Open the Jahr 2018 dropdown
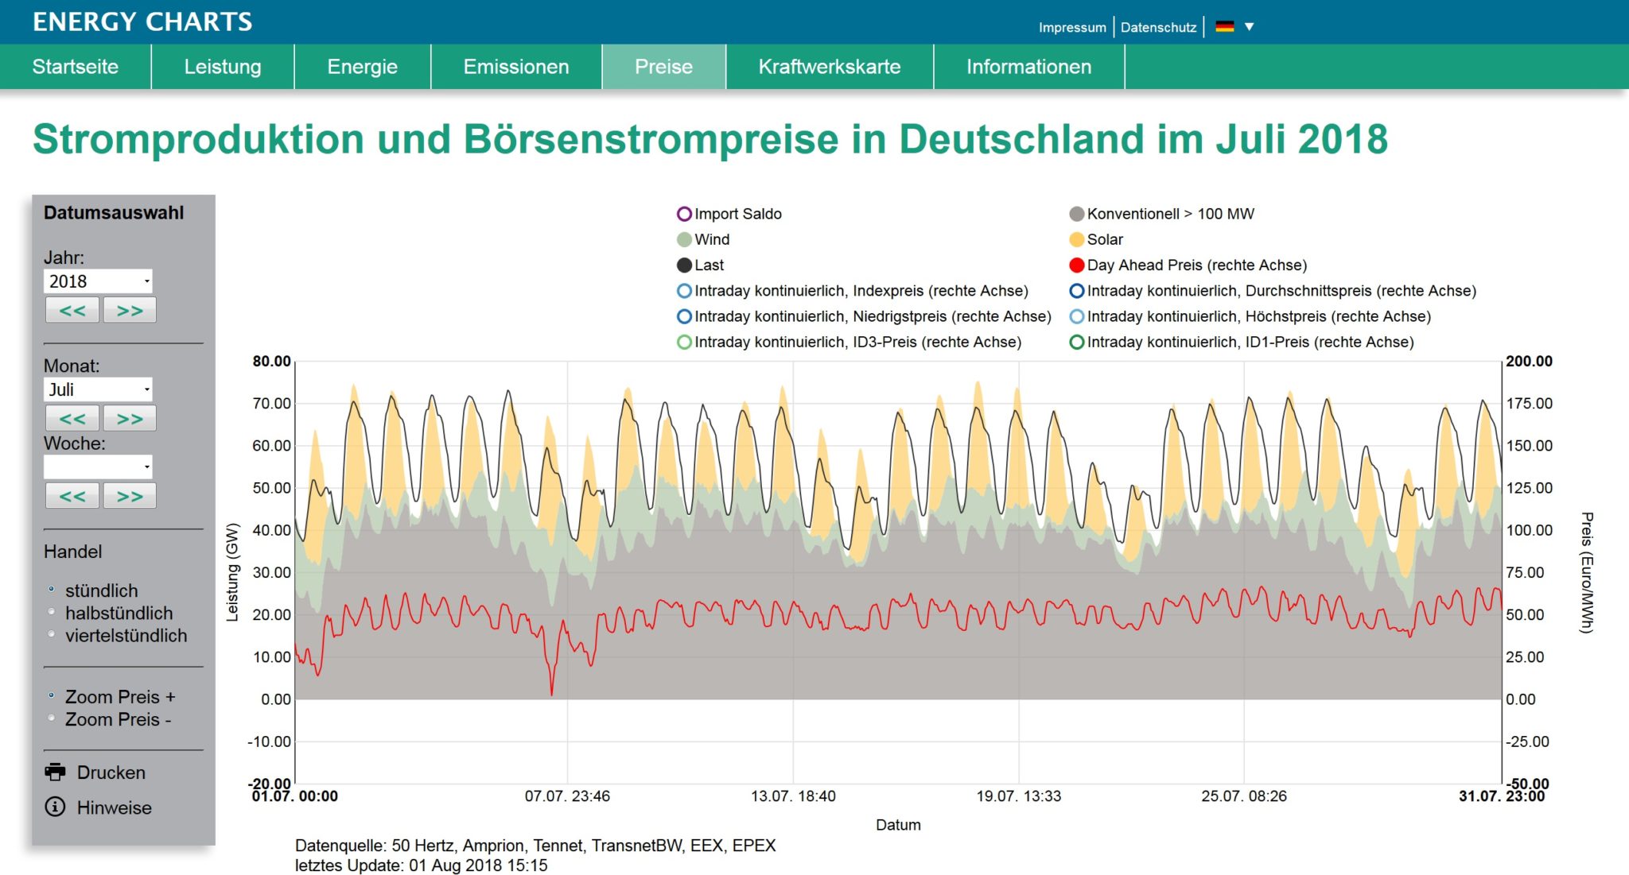The height and width of the screenshot is (875, 1629). coord(98,281)
